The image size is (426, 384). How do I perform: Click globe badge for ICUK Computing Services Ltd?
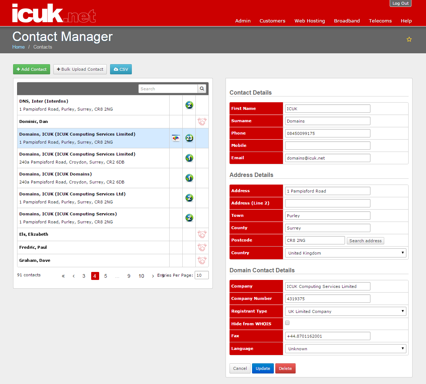tap(189, 198)
